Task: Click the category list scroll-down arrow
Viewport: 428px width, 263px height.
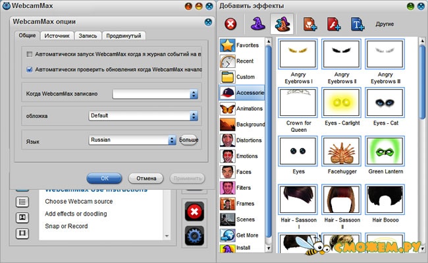Action: pos(269,248)
